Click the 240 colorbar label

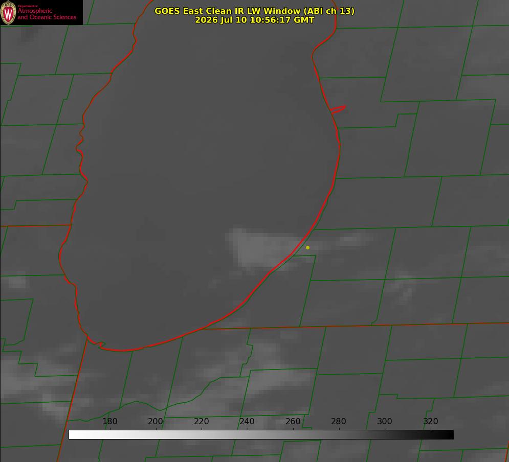pos(247,421)
